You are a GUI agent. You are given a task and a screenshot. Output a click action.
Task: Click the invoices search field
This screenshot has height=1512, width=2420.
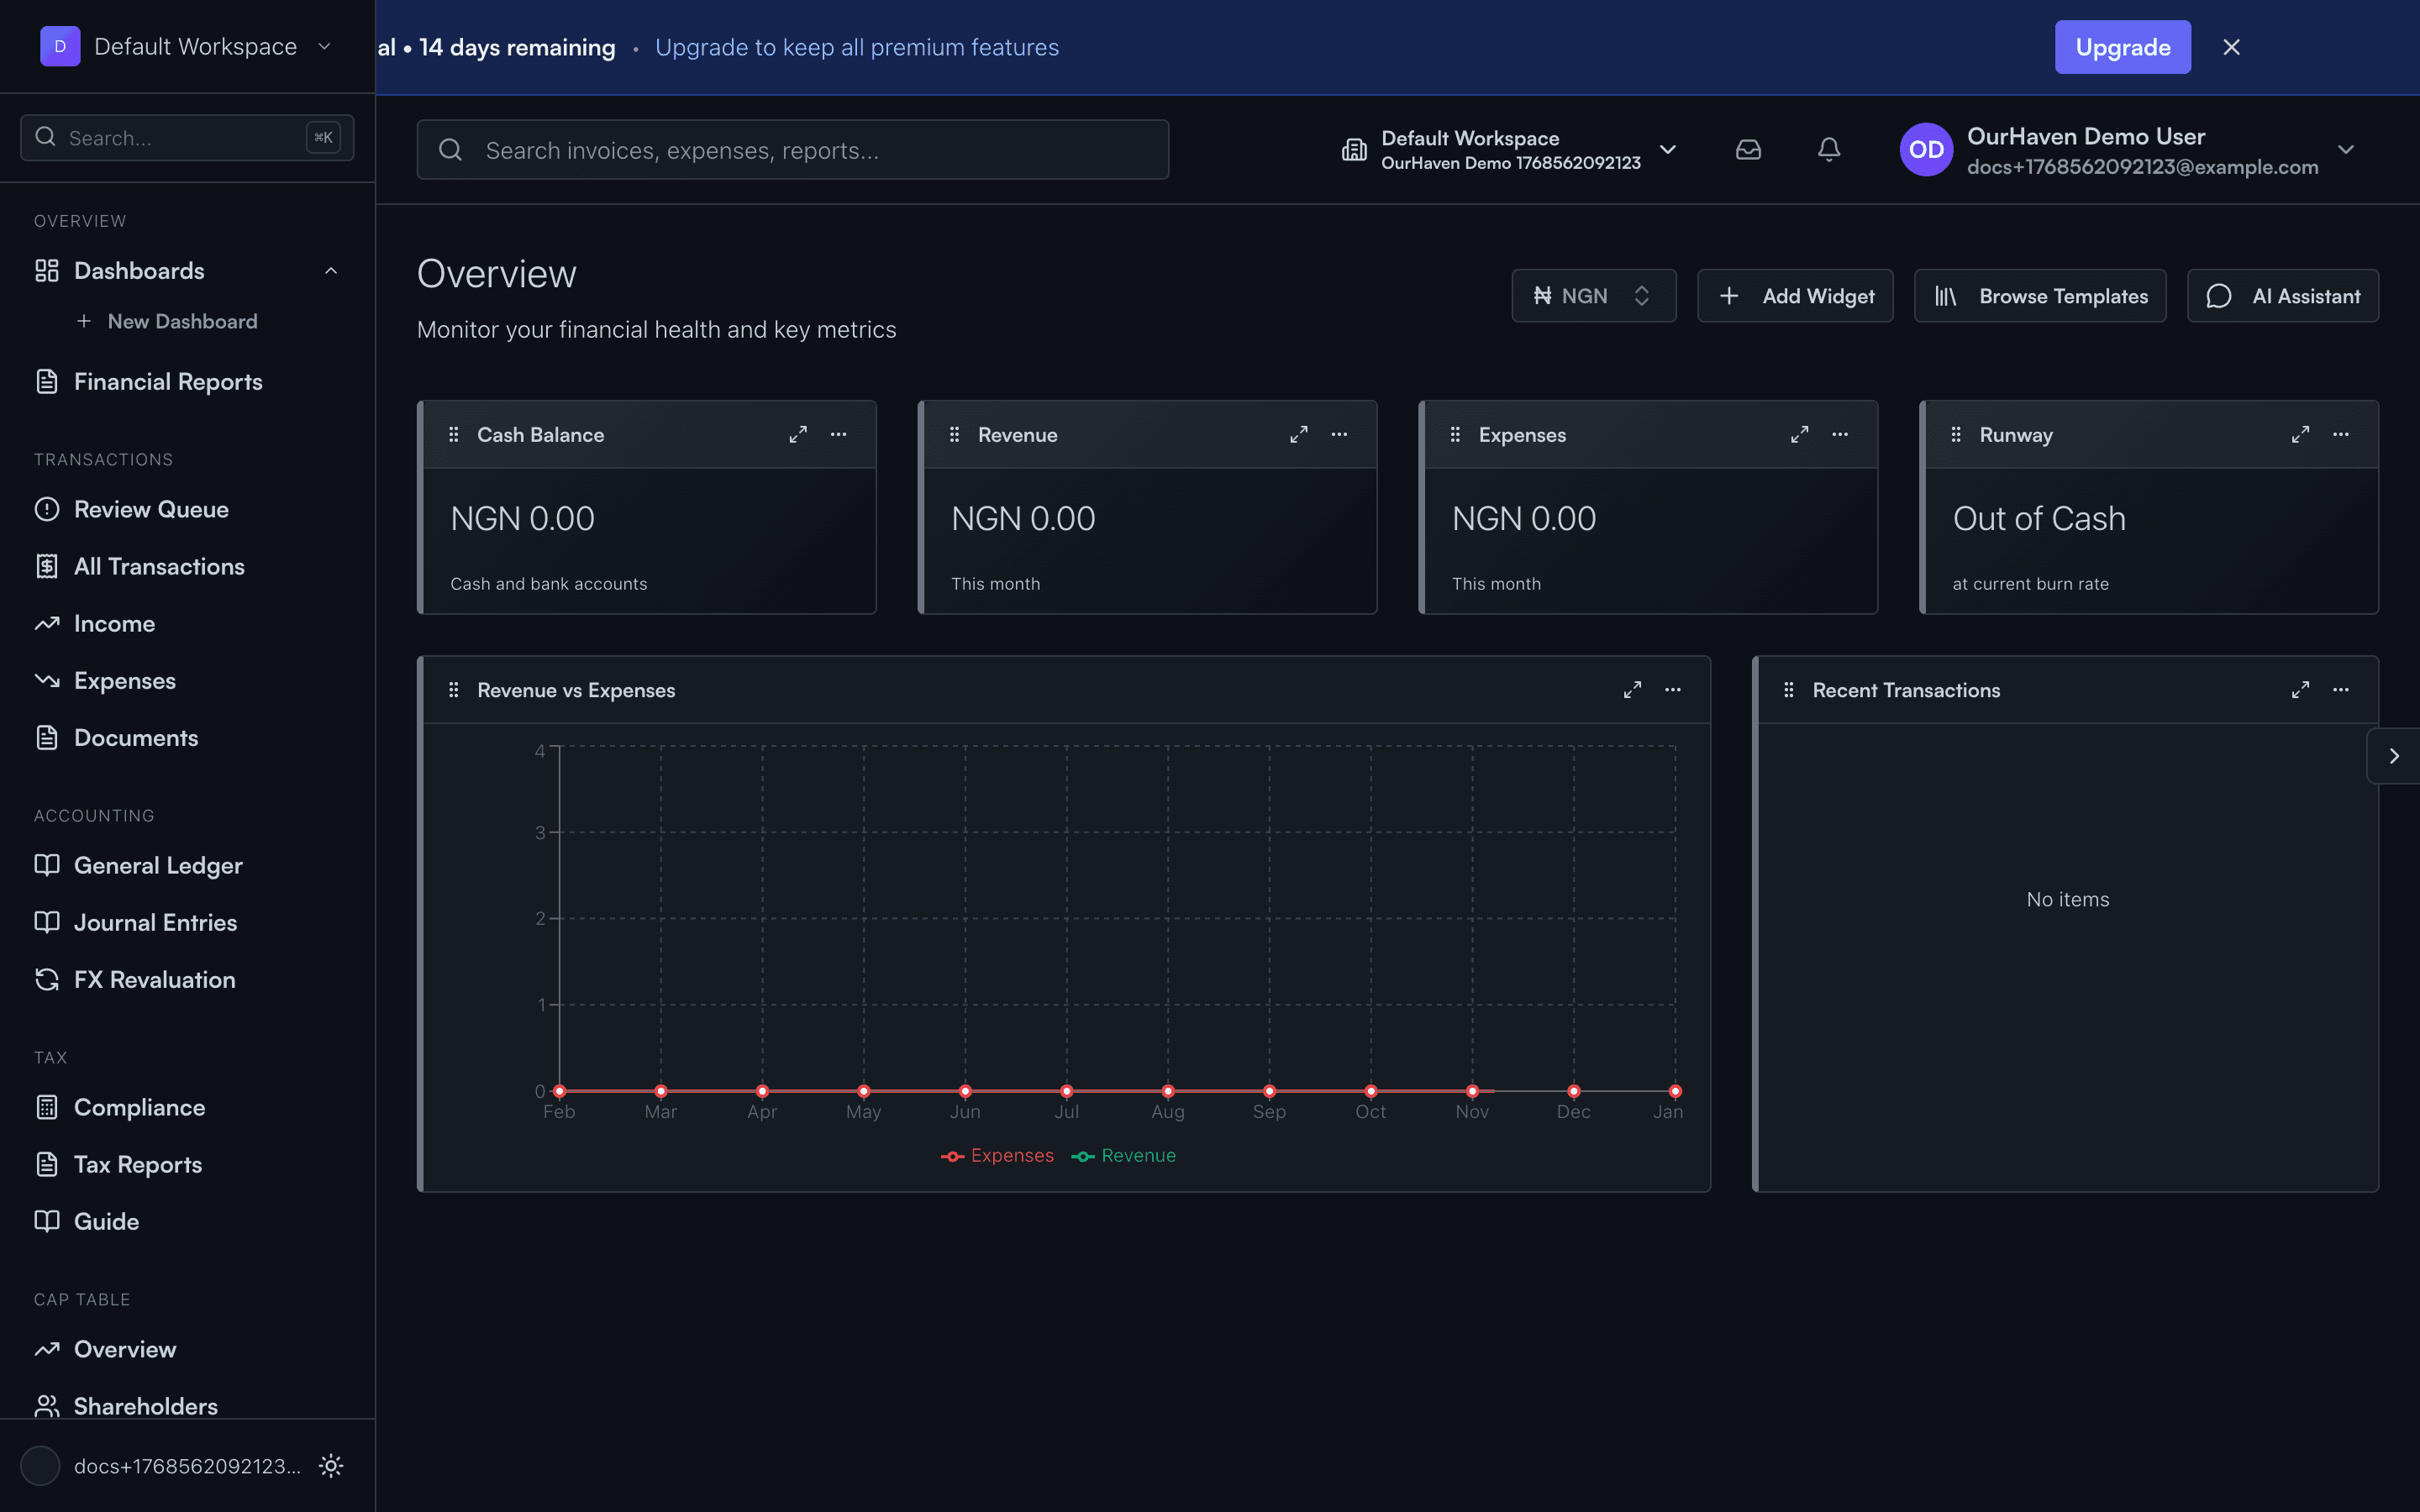tap(792, 149)
